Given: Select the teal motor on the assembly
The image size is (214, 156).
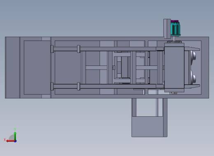Looking at the screenshot, I should (x=175, y=29).
